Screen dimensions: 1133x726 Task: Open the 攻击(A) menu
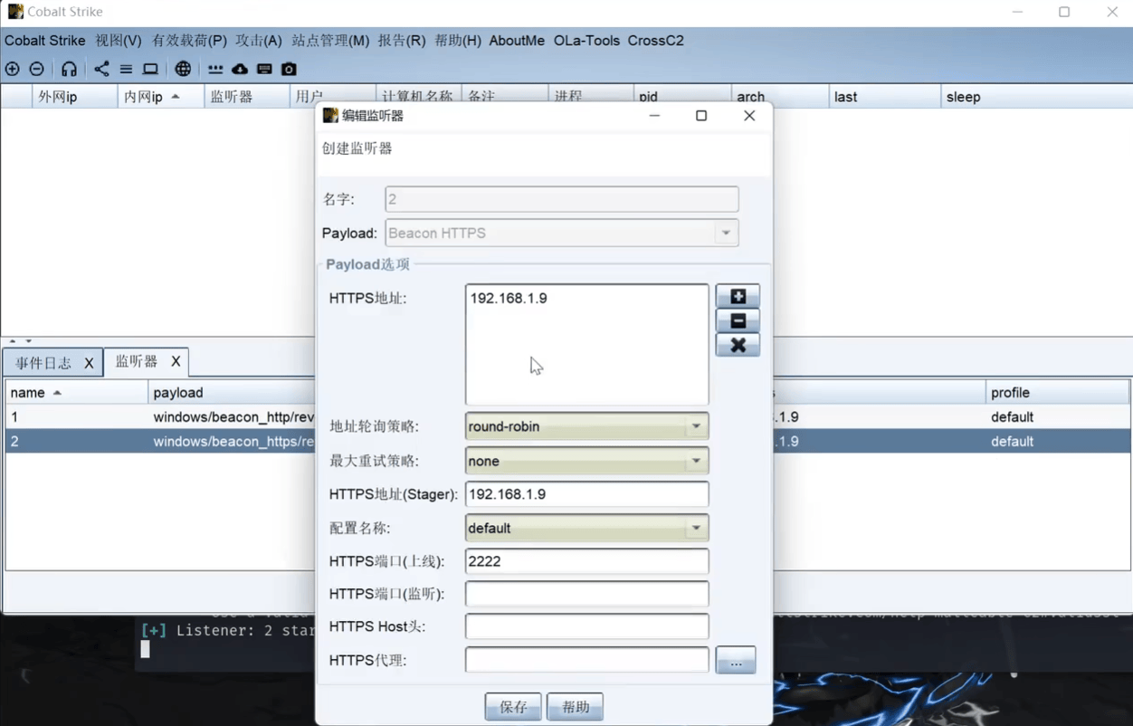tap(259, 41)
